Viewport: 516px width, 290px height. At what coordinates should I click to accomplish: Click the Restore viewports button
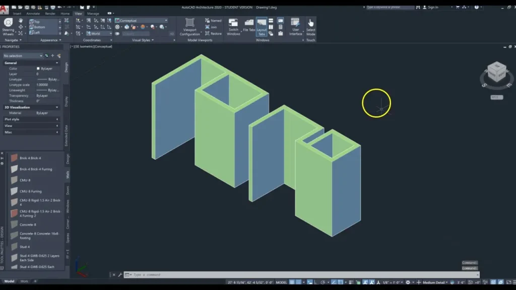point(209,33)
